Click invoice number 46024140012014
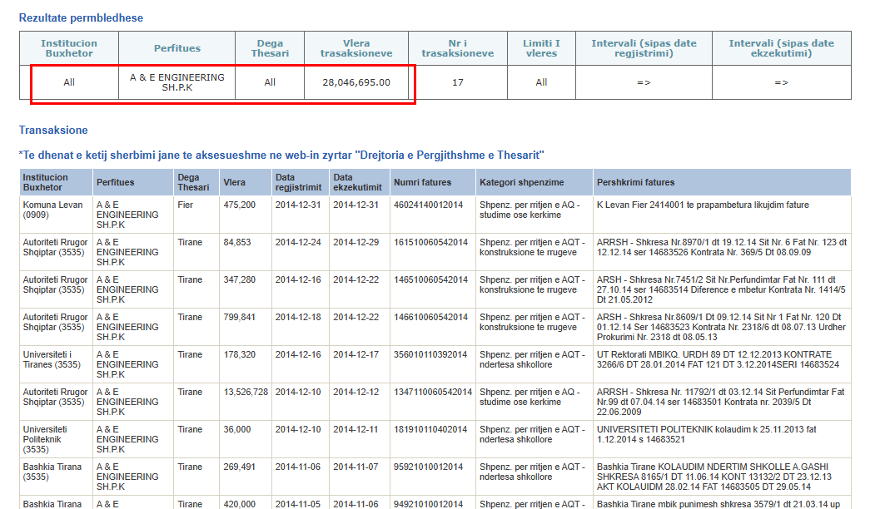 point(430,205)
